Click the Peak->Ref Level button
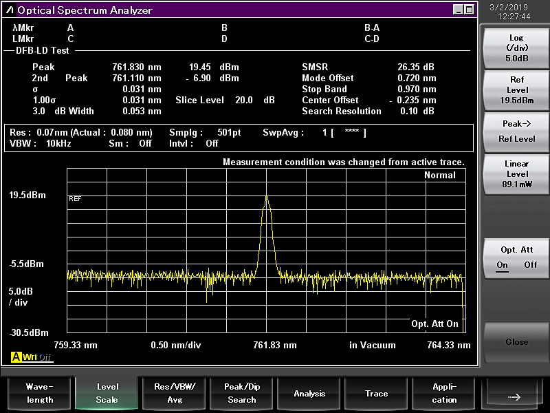This screenshot has height=413, width=550. click(516, 131)
